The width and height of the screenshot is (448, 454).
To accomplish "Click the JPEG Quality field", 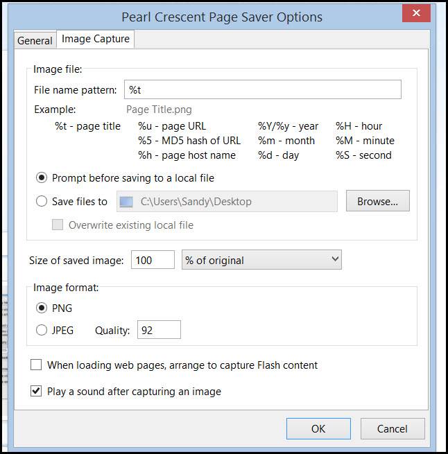I will click(x=159, y=331).
